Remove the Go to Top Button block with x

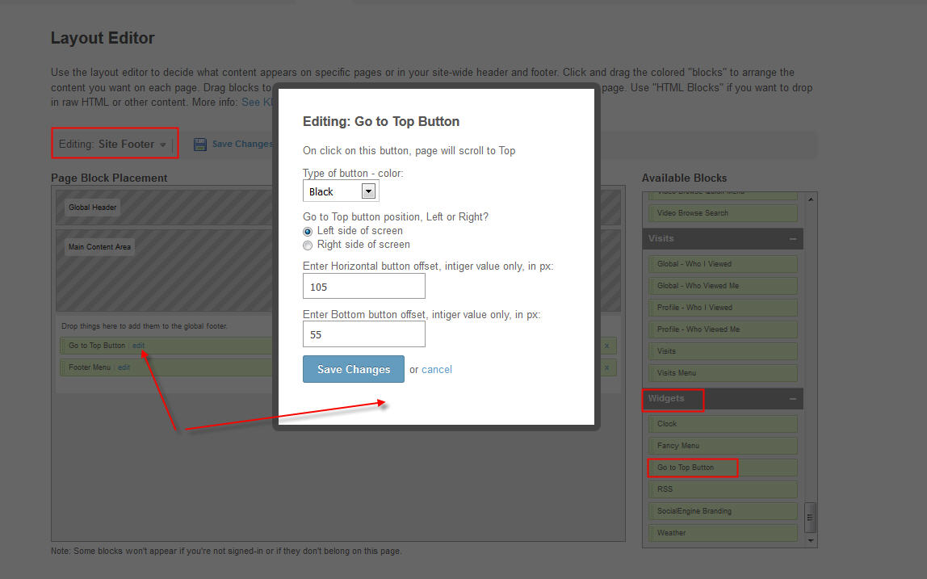[606, 346]
